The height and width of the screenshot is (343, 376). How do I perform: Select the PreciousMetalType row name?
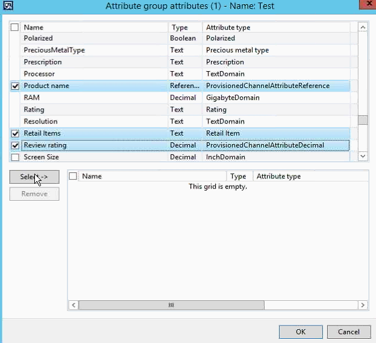[x=54, y=50]
